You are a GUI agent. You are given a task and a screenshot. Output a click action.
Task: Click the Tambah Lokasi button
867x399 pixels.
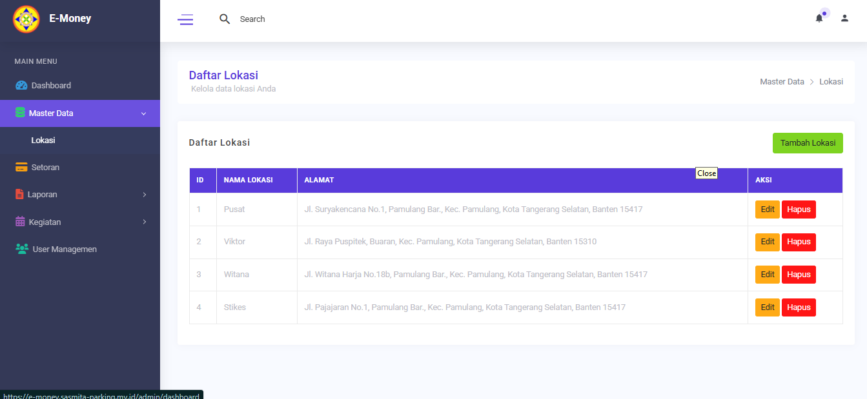(807, 143)
